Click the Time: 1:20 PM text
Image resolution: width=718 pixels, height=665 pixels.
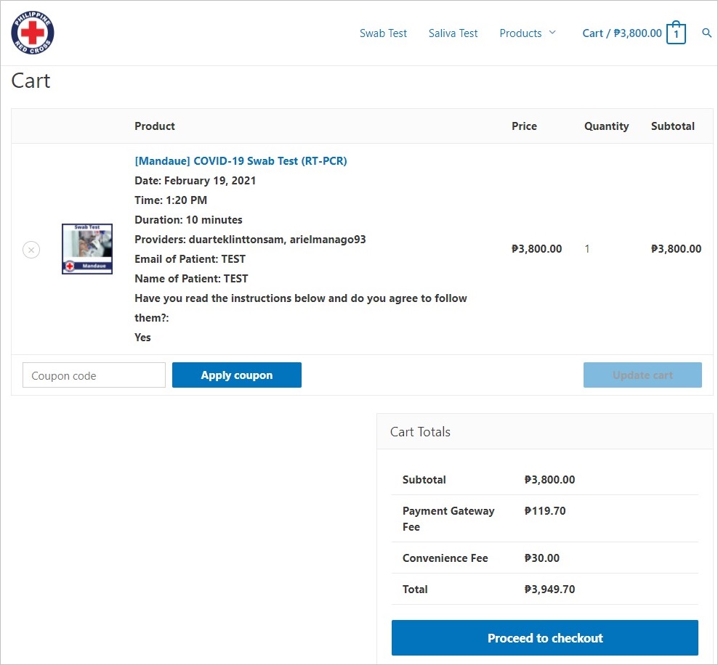click(171, 200)
